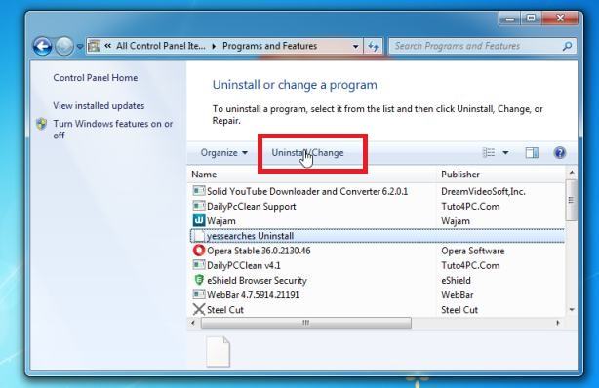Click the green eShield shield icon
599x388 pixels.
pos(199,280)
